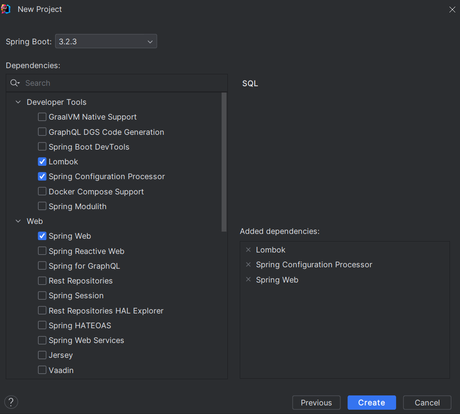
Task: Collapse the Web group
Action: 18,221
